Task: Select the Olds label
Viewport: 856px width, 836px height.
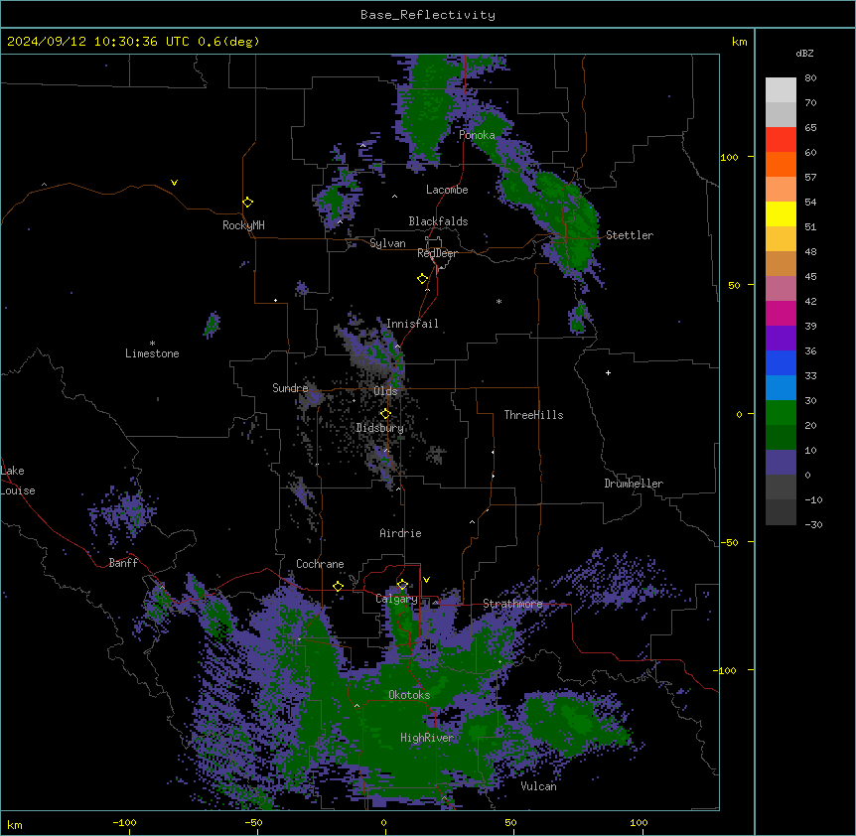Action: [385, 391]
